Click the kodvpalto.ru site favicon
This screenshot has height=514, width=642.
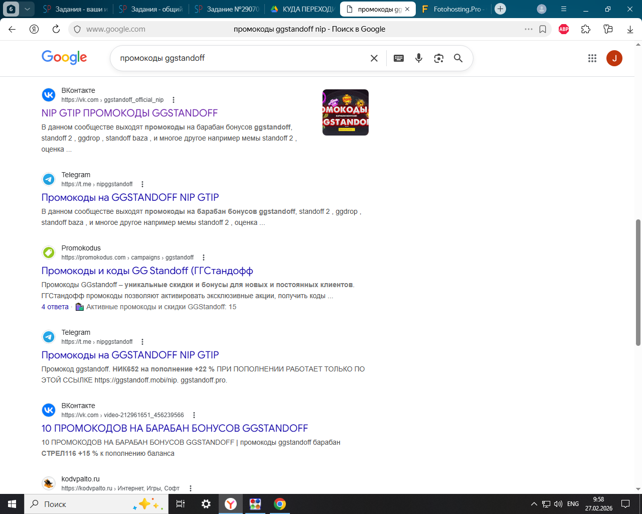tap(49, 483)
